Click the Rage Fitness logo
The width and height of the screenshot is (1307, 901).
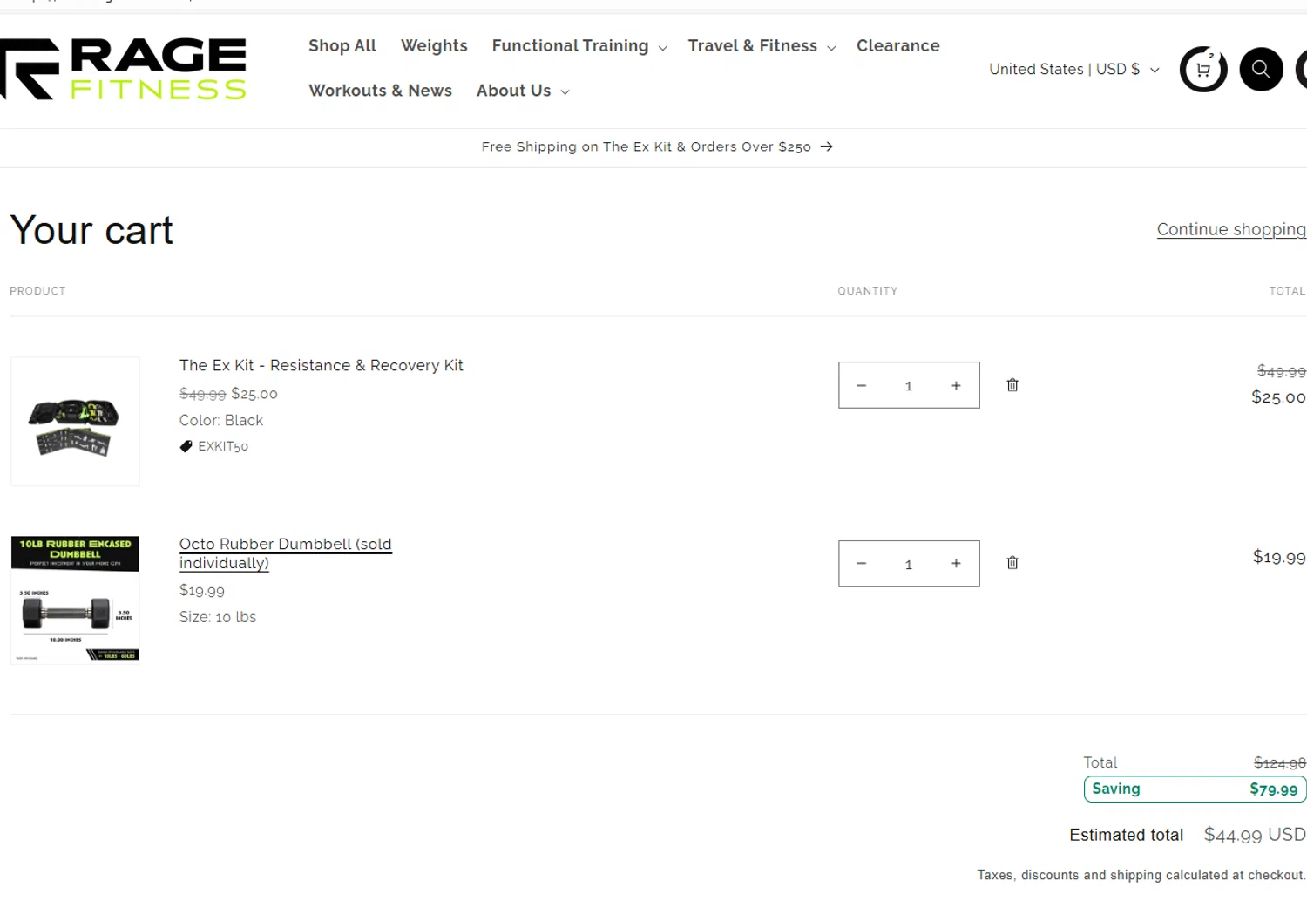(123, 69)
